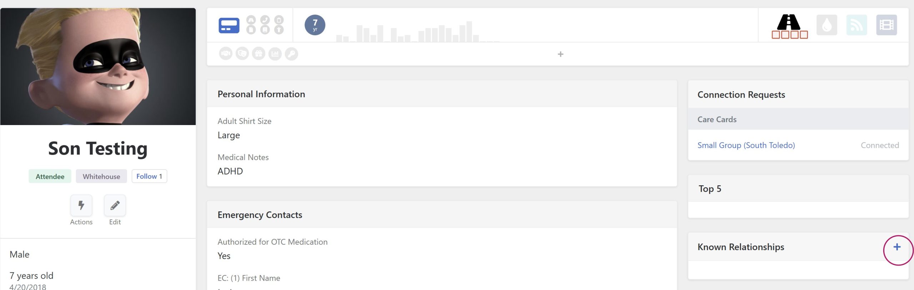Click the 7 yr age circle

tap(315, 25)
